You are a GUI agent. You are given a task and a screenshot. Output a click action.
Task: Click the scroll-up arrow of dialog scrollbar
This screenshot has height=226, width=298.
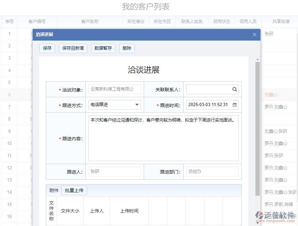pyautogui.click(x=257, y=60)
